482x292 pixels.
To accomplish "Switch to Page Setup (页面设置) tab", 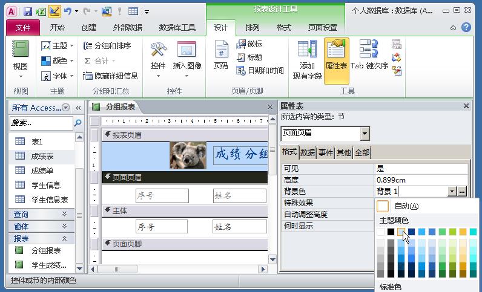I will click(x=323, y=28).
